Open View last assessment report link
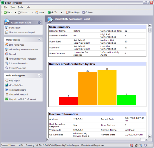154x148 pixels. click(x=22, y=32)
